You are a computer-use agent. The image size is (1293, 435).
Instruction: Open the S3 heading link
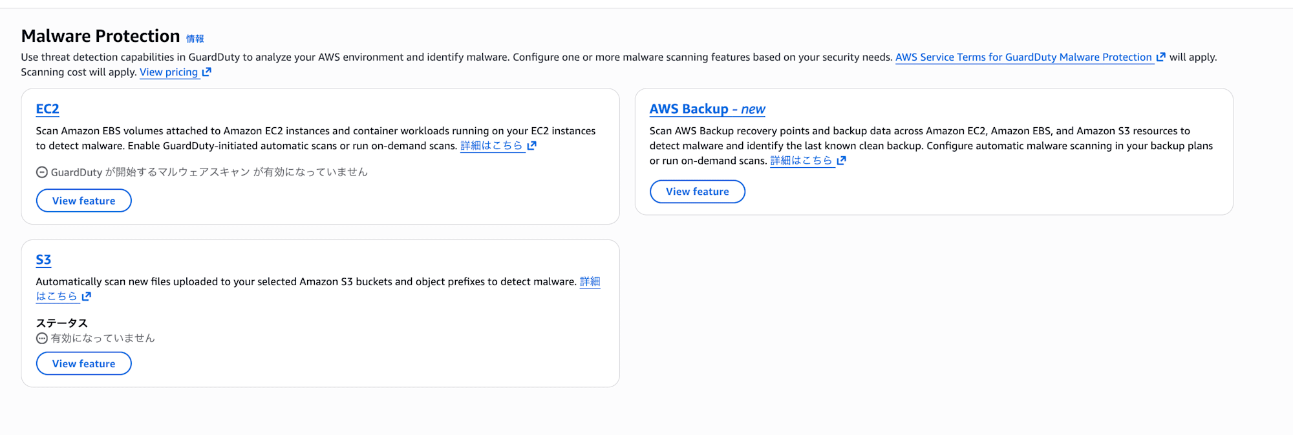coord(43,259)
